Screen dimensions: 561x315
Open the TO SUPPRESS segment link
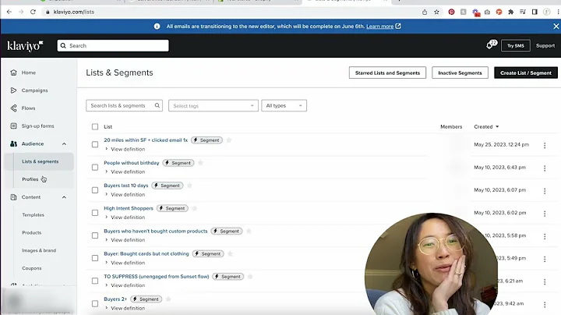click(157, 276)
